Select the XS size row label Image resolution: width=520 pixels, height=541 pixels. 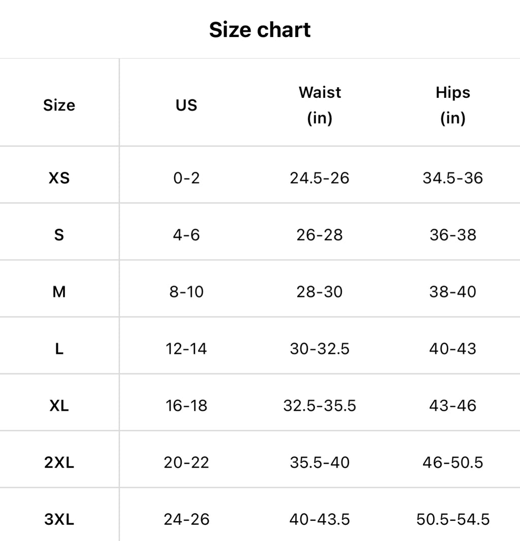click(59, 178)
